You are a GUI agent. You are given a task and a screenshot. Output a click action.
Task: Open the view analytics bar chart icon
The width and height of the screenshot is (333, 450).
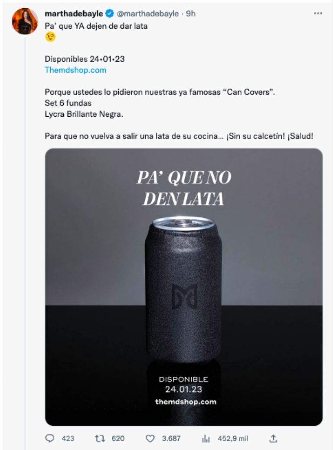click(x=206, y=439)
